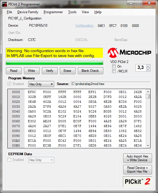This screenshot has width=158, height=193.
Task: Open Program Memory Hex Only dropdown
Action: click(41, 84)
